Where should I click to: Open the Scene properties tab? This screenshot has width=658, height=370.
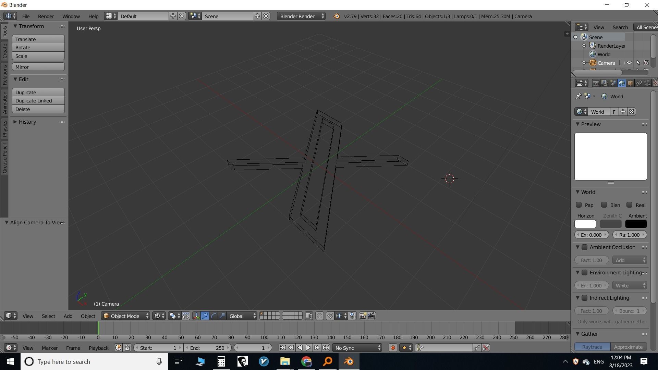[x=613, y=83]
